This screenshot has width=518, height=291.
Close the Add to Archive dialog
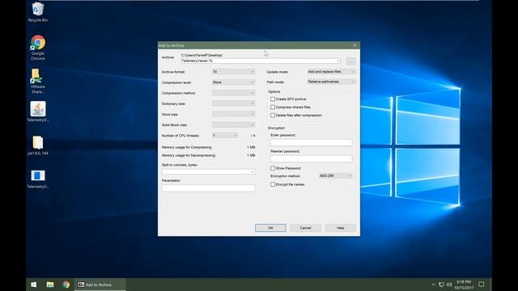pos(355,45)
